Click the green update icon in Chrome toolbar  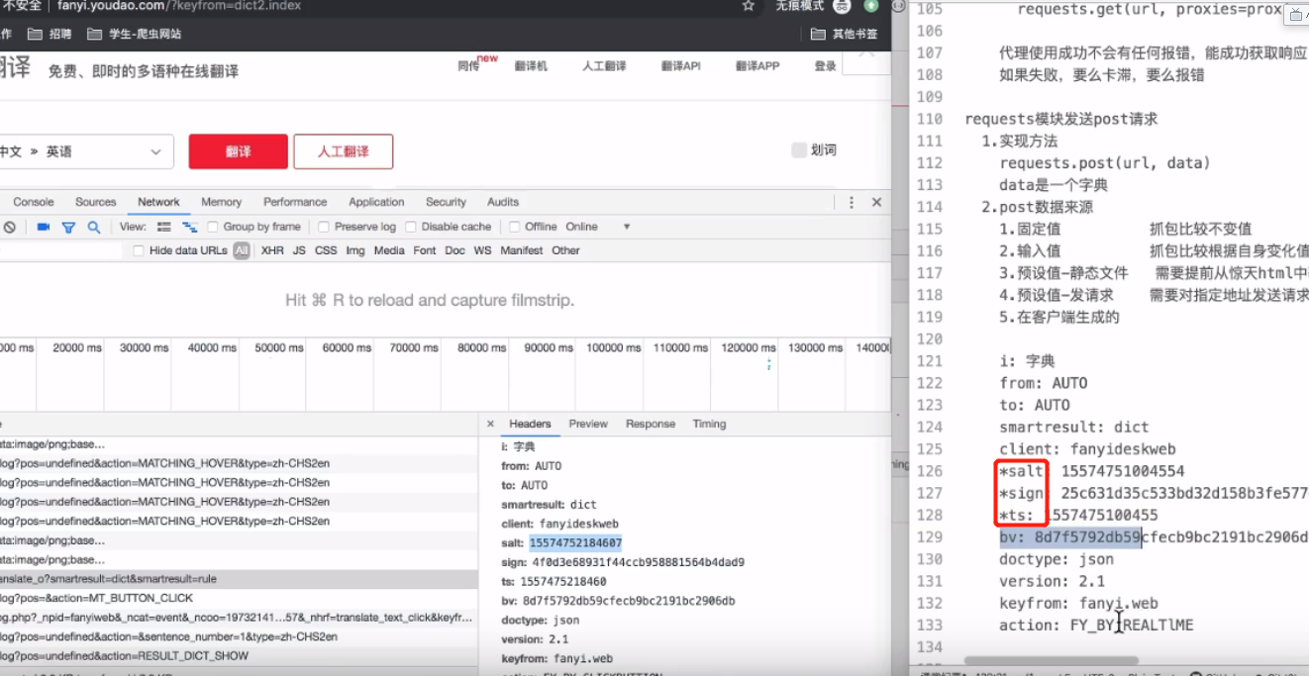[871, 6]
